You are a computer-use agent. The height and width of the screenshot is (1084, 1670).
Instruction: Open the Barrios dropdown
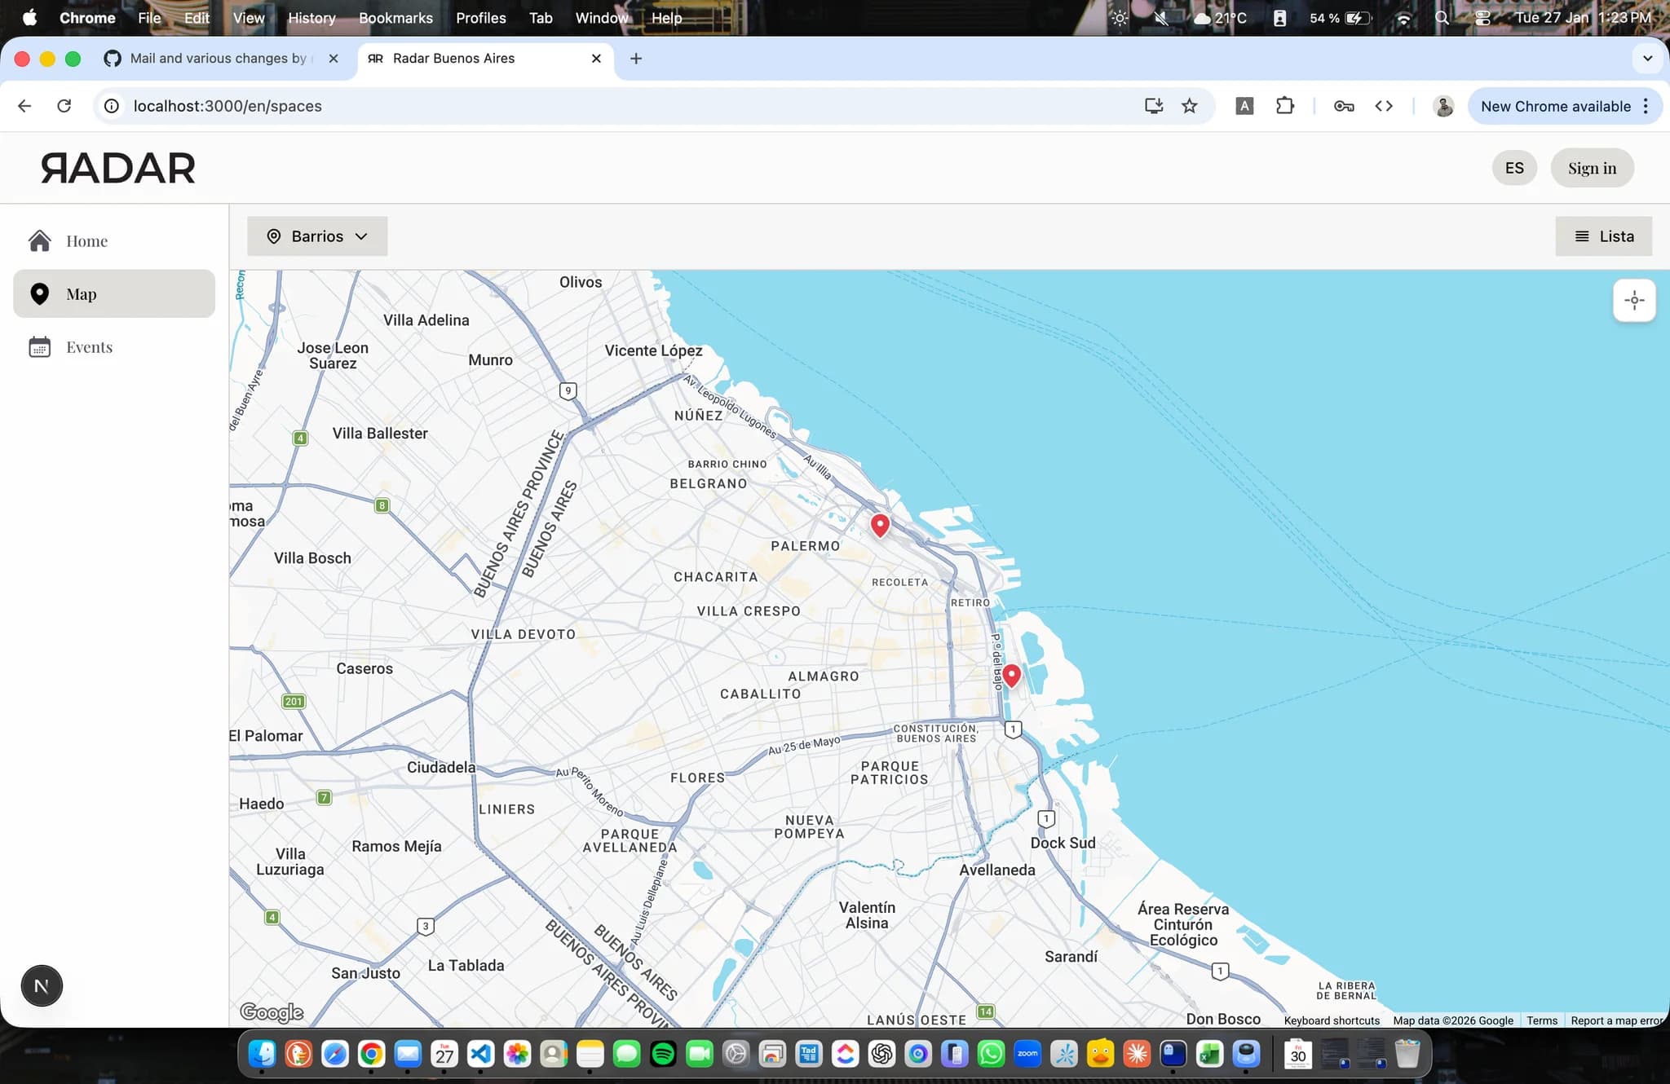click(x=317, y=236)
